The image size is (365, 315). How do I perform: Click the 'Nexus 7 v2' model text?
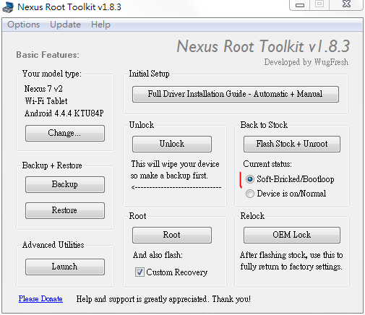click(43, 89)
